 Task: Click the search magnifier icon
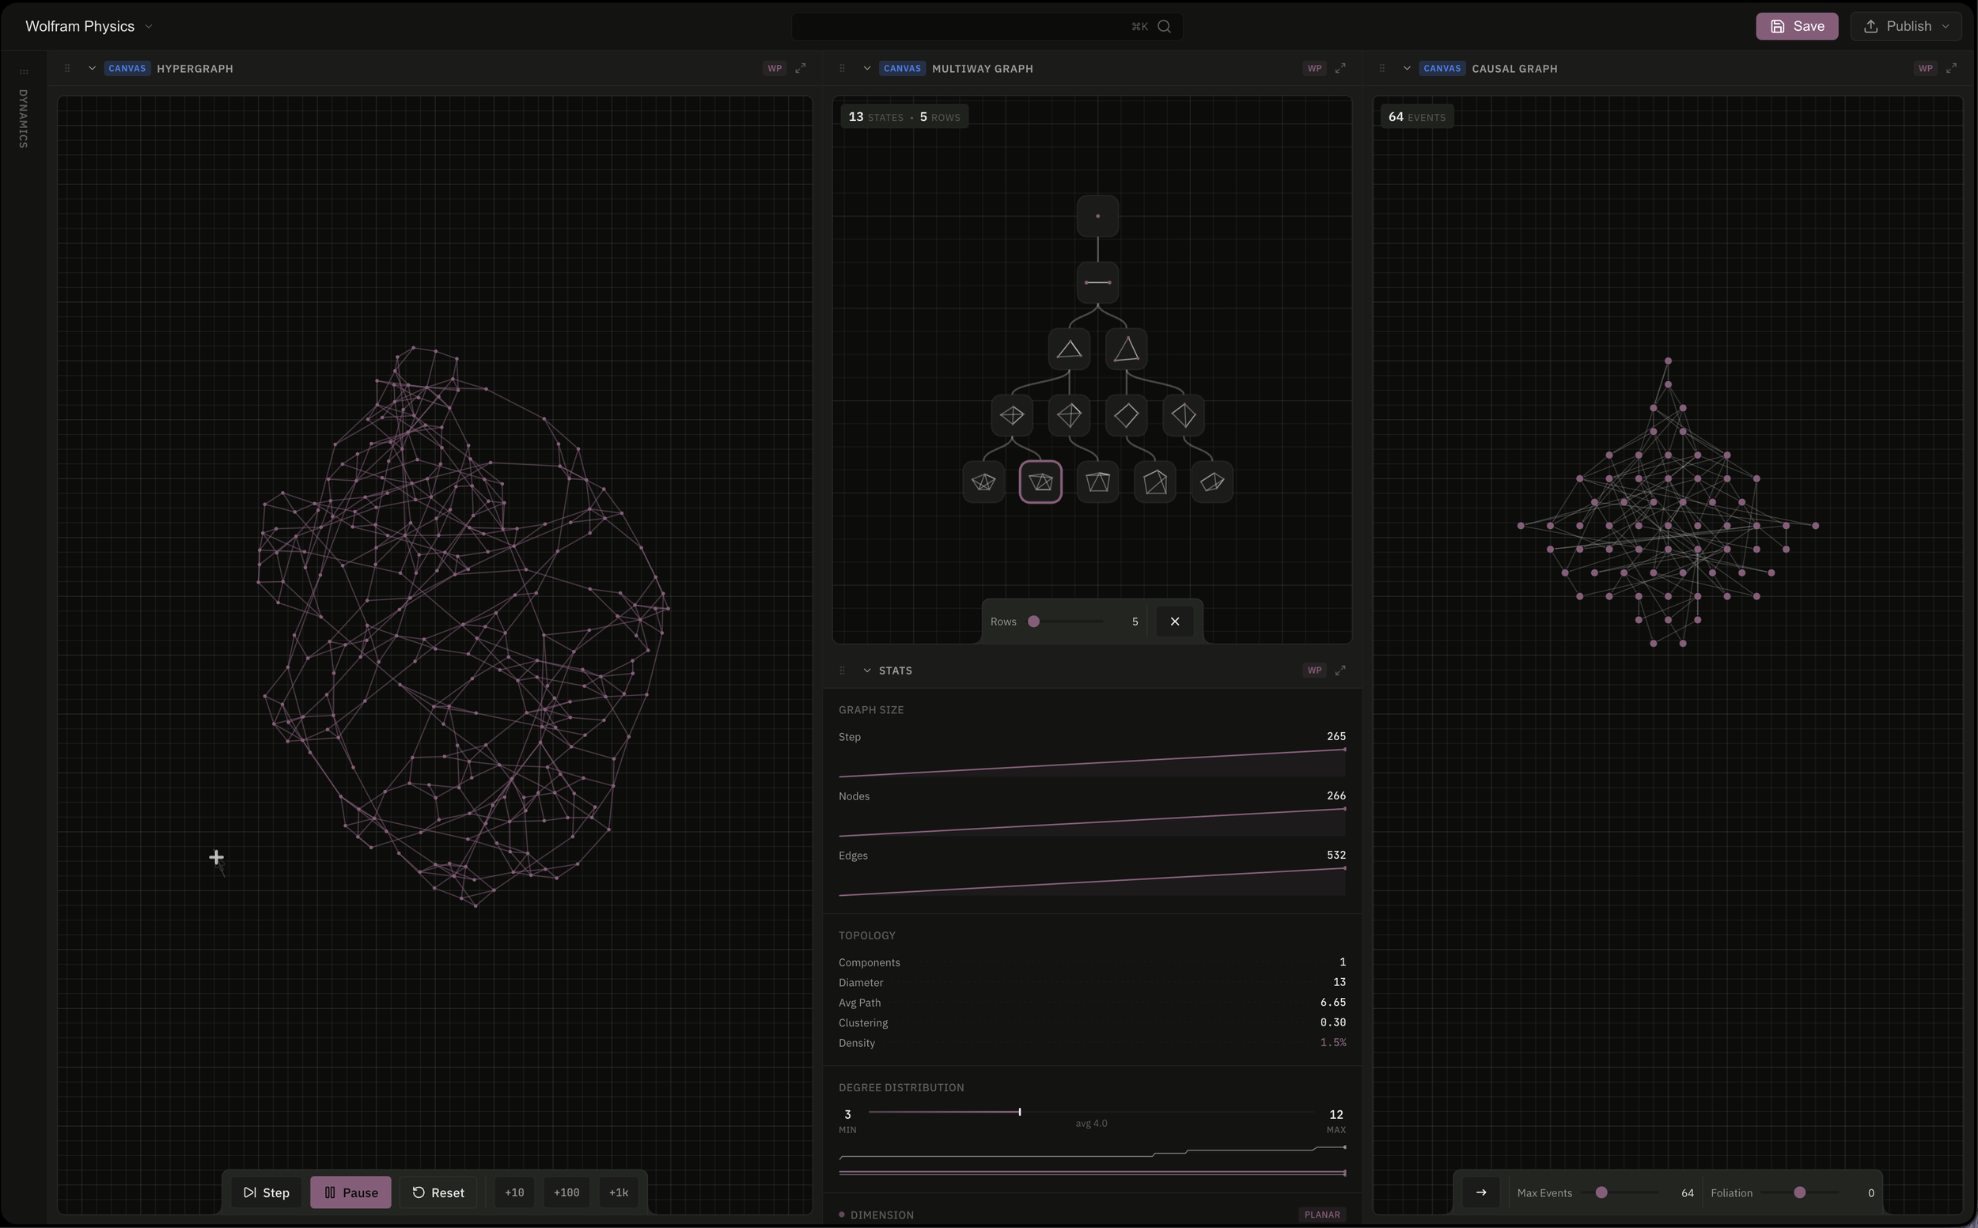(x=1164, y=26)
